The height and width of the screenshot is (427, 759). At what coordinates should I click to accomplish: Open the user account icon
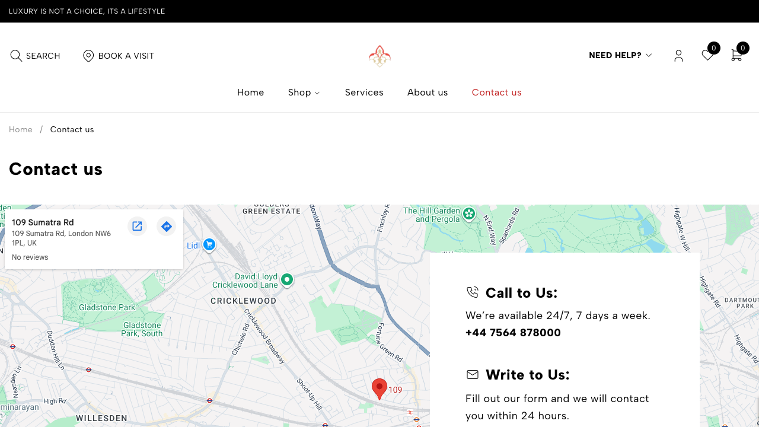pyautogui.click(x=678, y=56)
